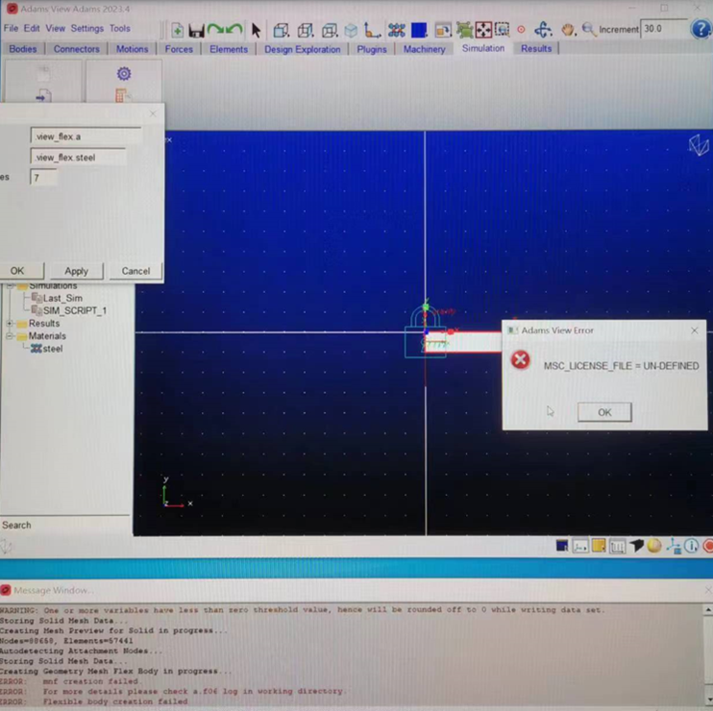
Task: Select SIM_SCRIPT_1 in the model tree
Action: pyautogui.click(x=75, y=310)
